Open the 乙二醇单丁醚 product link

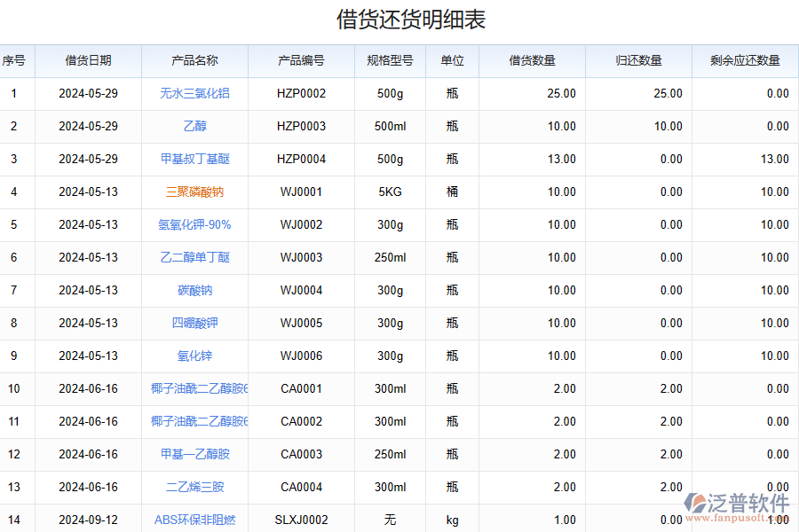197,257
